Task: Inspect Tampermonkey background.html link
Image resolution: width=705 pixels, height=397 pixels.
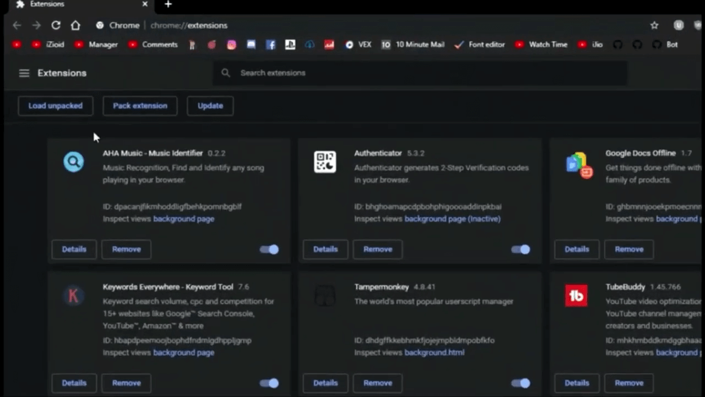Action: [x=435, y=352]
